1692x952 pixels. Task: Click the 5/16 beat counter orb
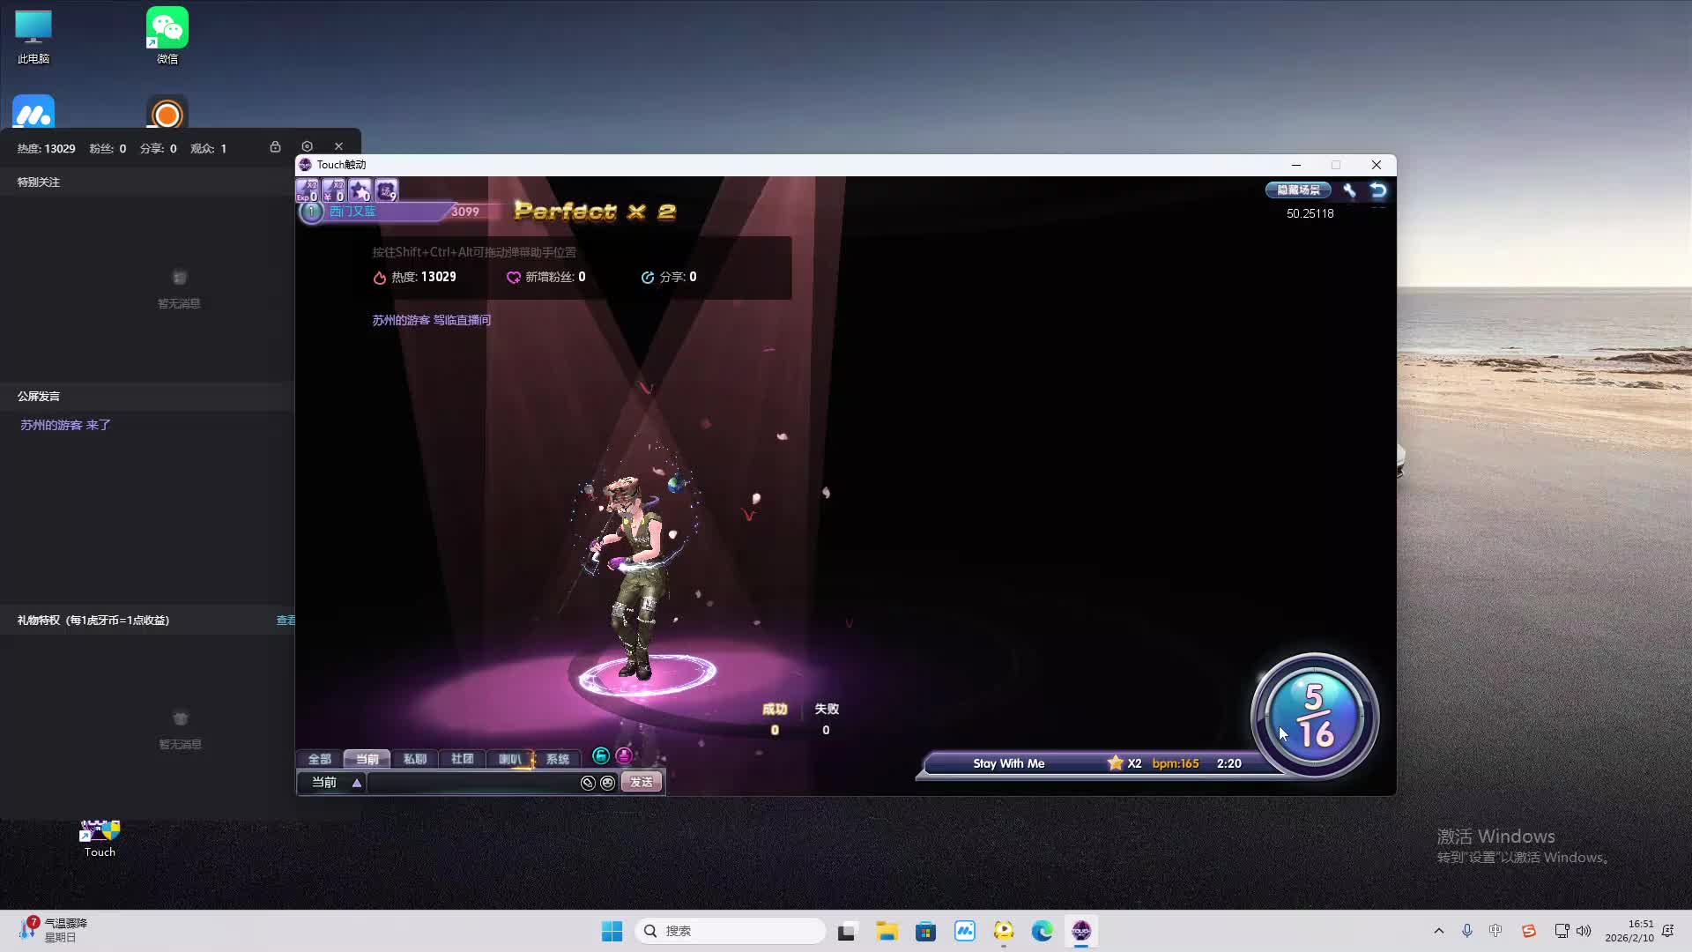coord(1315,716)
